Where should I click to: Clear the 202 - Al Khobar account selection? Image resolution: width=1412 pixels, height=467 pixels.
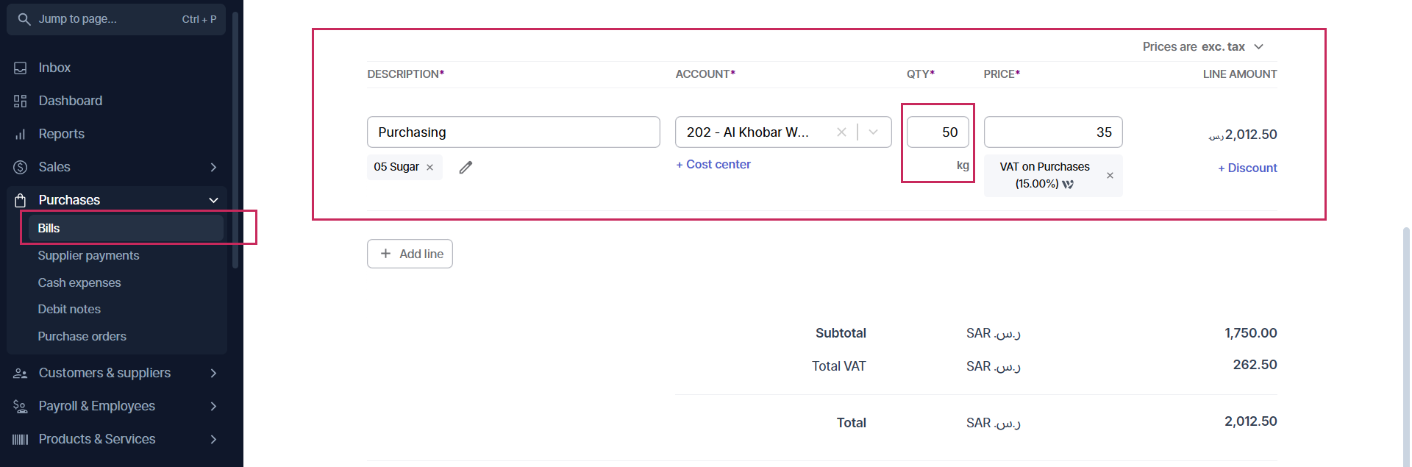point(841,132)
